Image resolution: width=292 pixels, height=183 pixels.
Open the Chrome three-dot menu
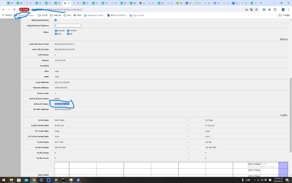pos(289,9)
